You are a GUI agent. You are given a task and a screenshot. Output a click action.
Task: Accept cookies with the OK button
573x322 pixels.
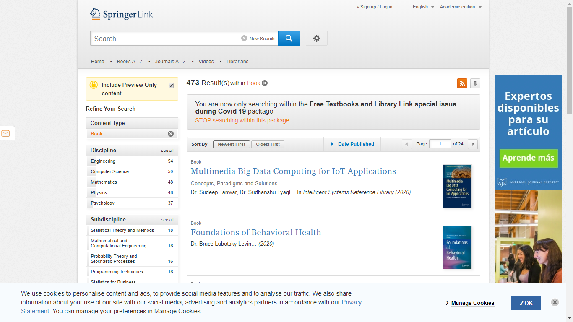(526, 303)
